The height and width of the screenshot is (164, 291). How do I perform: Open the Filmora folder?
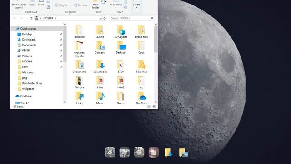pos(79,82)
